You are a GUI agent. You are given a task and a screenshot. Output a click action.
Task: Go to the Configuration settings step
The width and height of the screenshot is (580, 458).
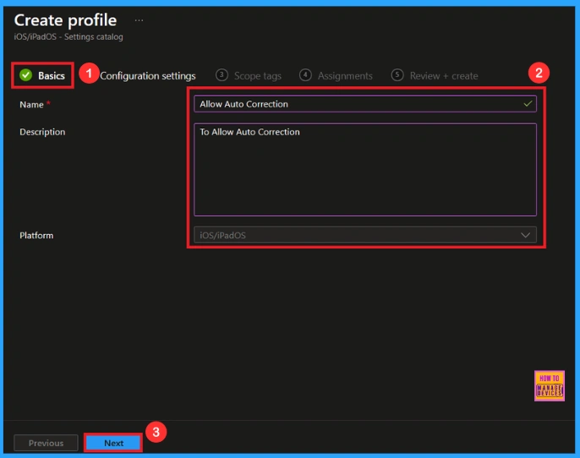point(148,76)
